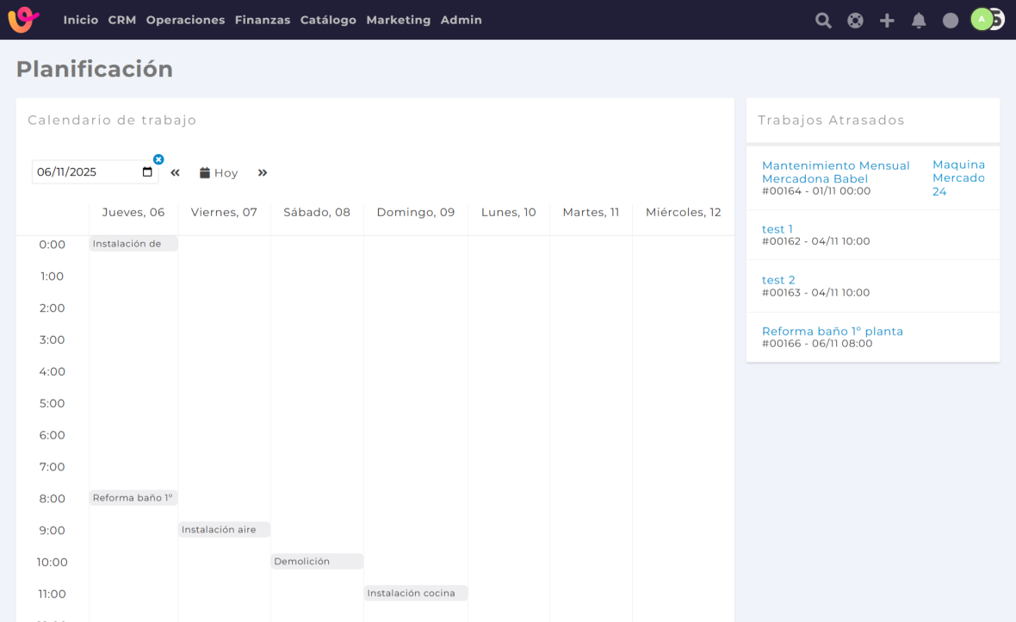Open the date picker calendar icon

pyautogui.click(x=147, y=172)
